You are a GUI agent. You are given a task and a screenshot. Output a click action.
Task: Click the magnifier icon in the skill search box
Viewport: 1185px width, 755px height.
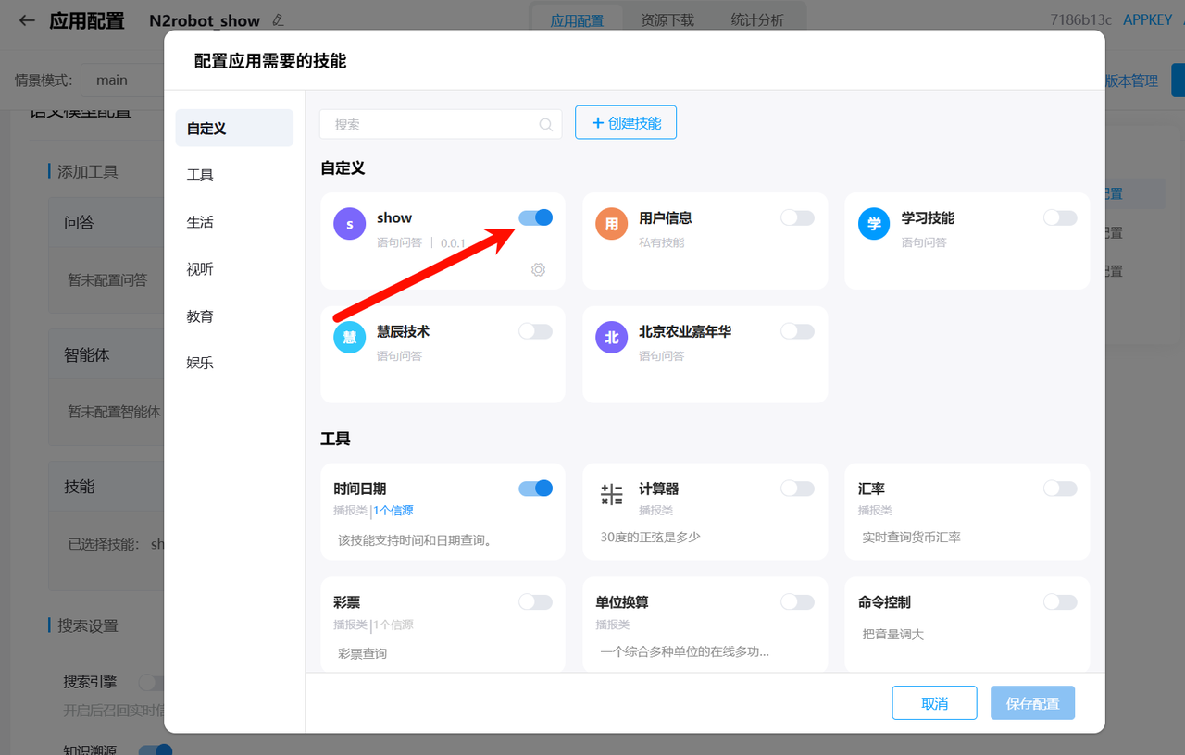tap(546, 125)
